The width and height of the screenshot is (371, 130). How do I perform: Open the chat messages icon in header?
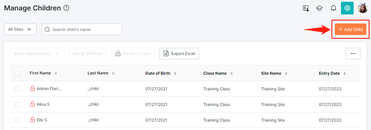(306, 8)
